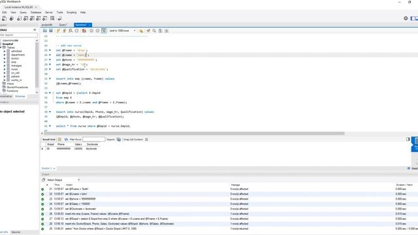Image resolution: width=418 pixels, height=235 pixels.
Task: Switch to the projectdb editor tab
Action: pyautogui.click(x=47, y=25)
